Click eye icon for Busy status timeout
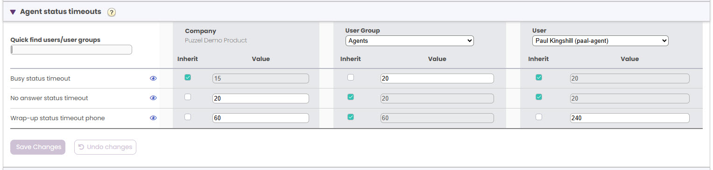 click(x=153, y=79)
